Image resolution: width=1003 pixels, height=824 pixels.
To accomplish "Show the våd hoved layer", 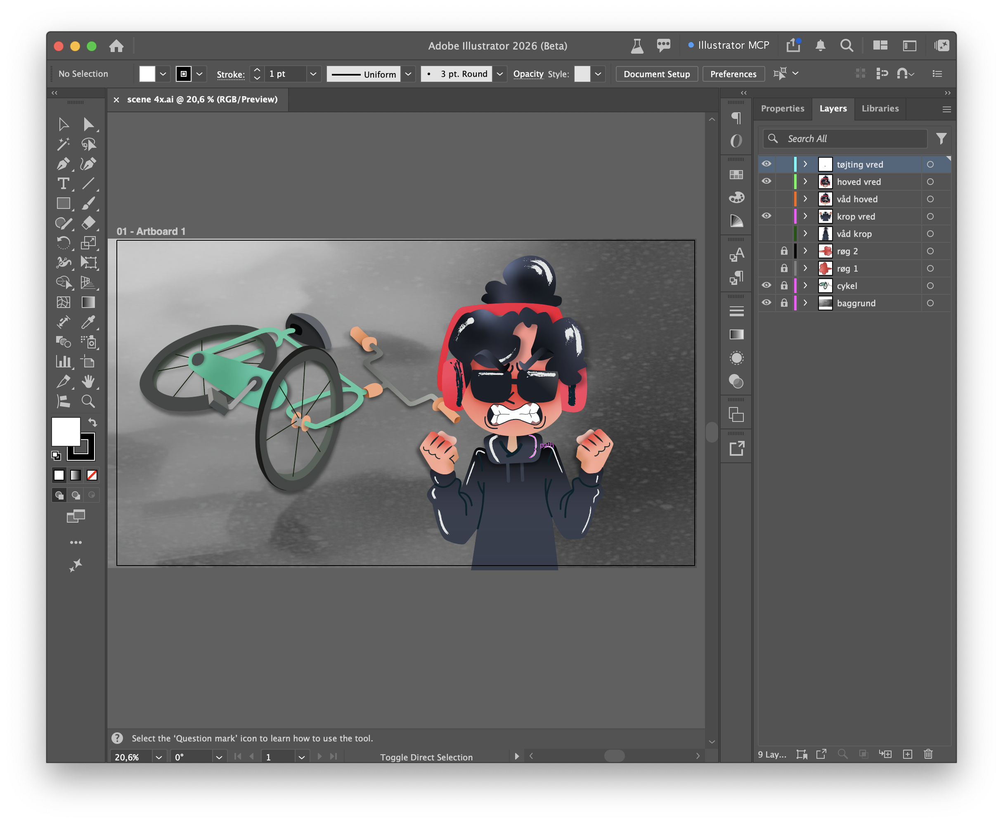I will coord(767,199).
